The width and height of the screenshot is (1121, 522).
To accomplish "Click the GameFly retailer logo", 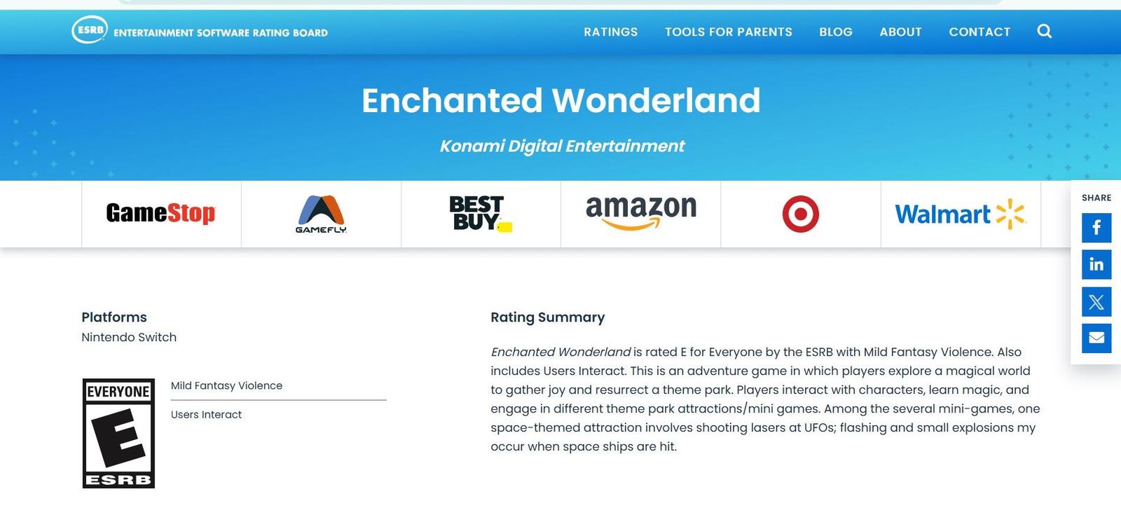I will pyautogui.click(x=321, y=214).
